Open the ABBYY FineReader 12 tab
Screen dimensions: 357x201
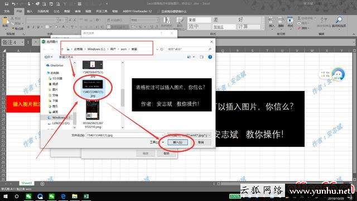[137, 11]
